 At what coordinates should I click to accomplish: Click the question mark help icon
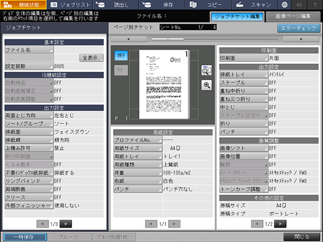(x=315, y=4)
